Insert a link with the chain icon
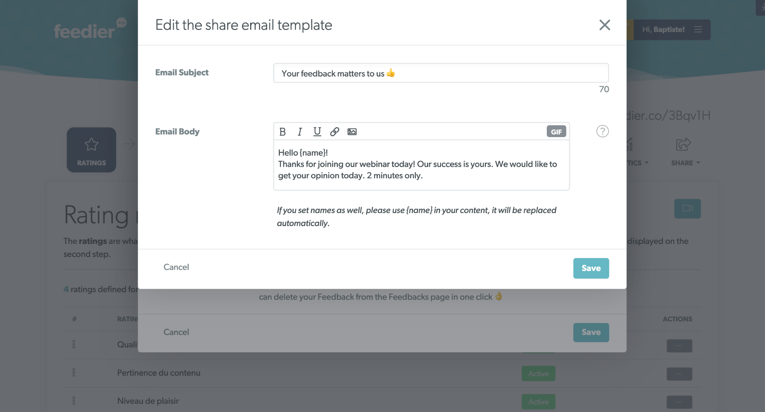Screen dimensions: 765x412 pyautogui.click(x=334, y=131)
